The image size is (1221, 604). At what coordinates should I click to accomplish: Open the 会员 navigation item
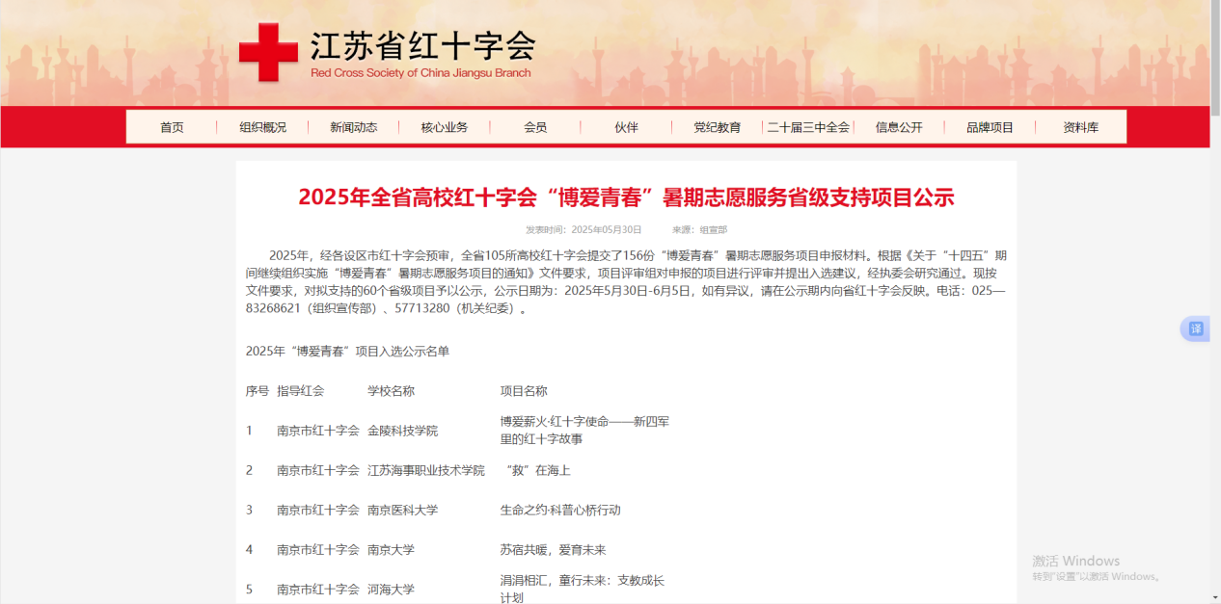535,127
